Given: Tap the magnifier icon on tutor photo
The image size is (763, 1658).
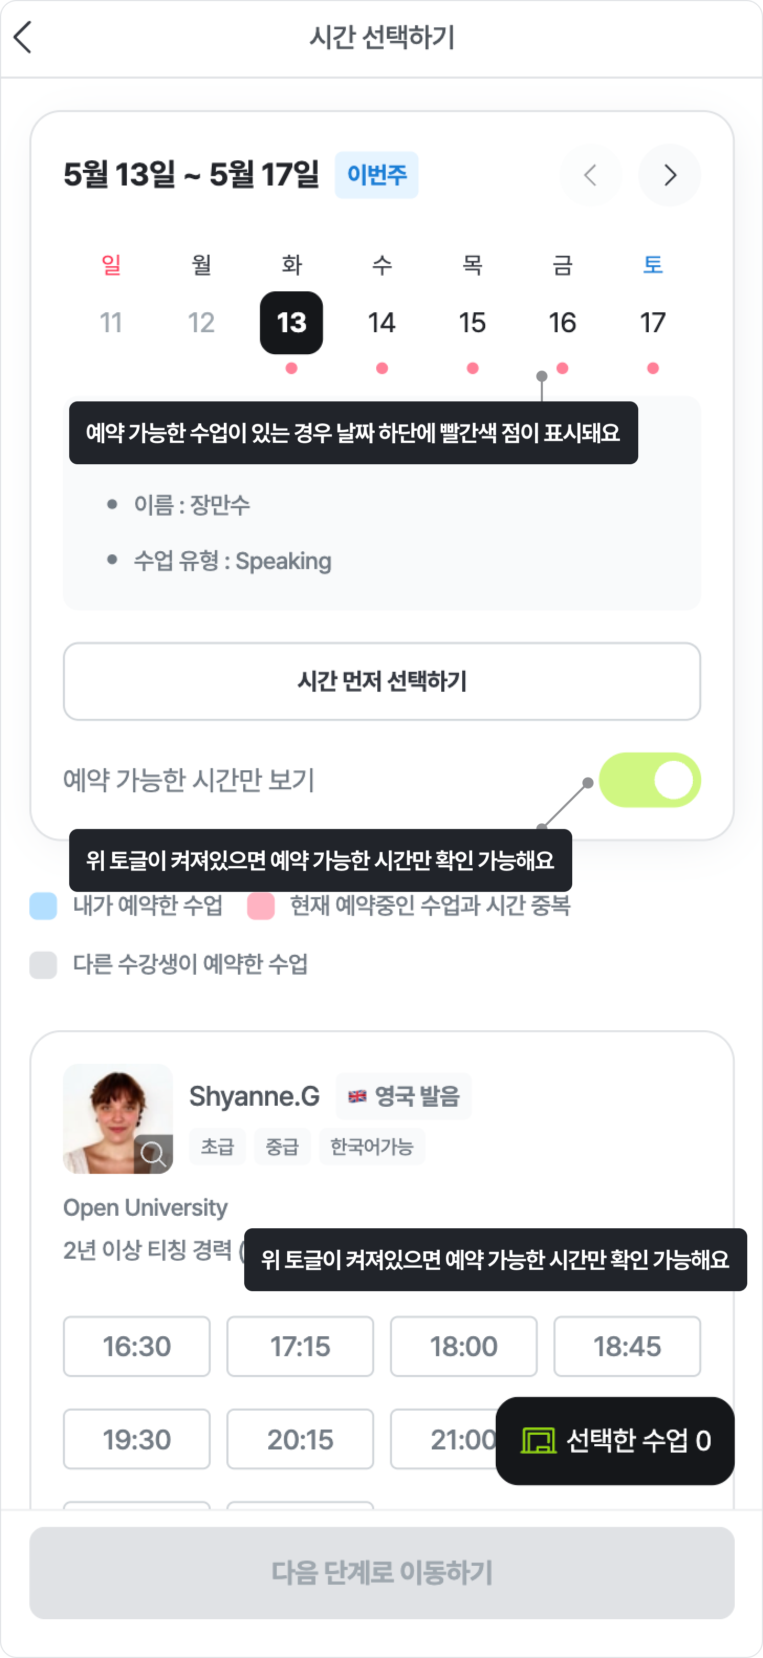Looking at the screenshot, I should (153, 1153).
